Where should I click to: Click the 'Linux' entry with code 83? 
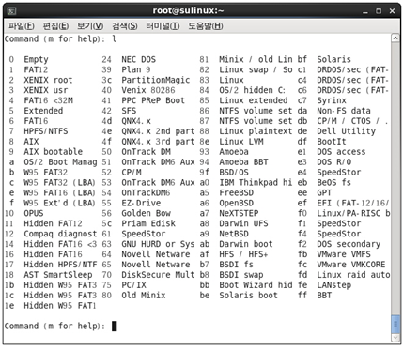coord(231,80)
